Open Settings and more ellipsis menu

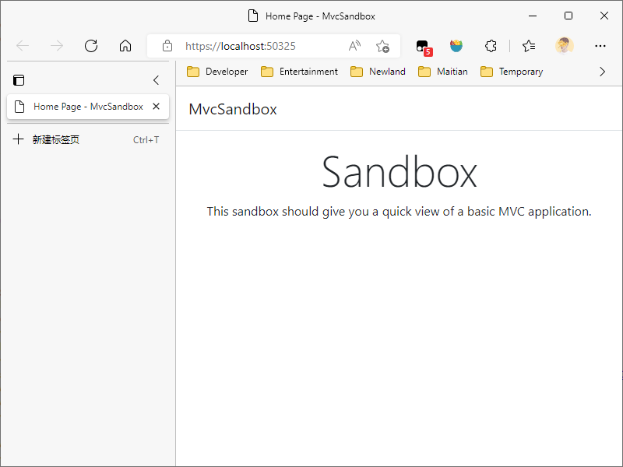point(600,46)
